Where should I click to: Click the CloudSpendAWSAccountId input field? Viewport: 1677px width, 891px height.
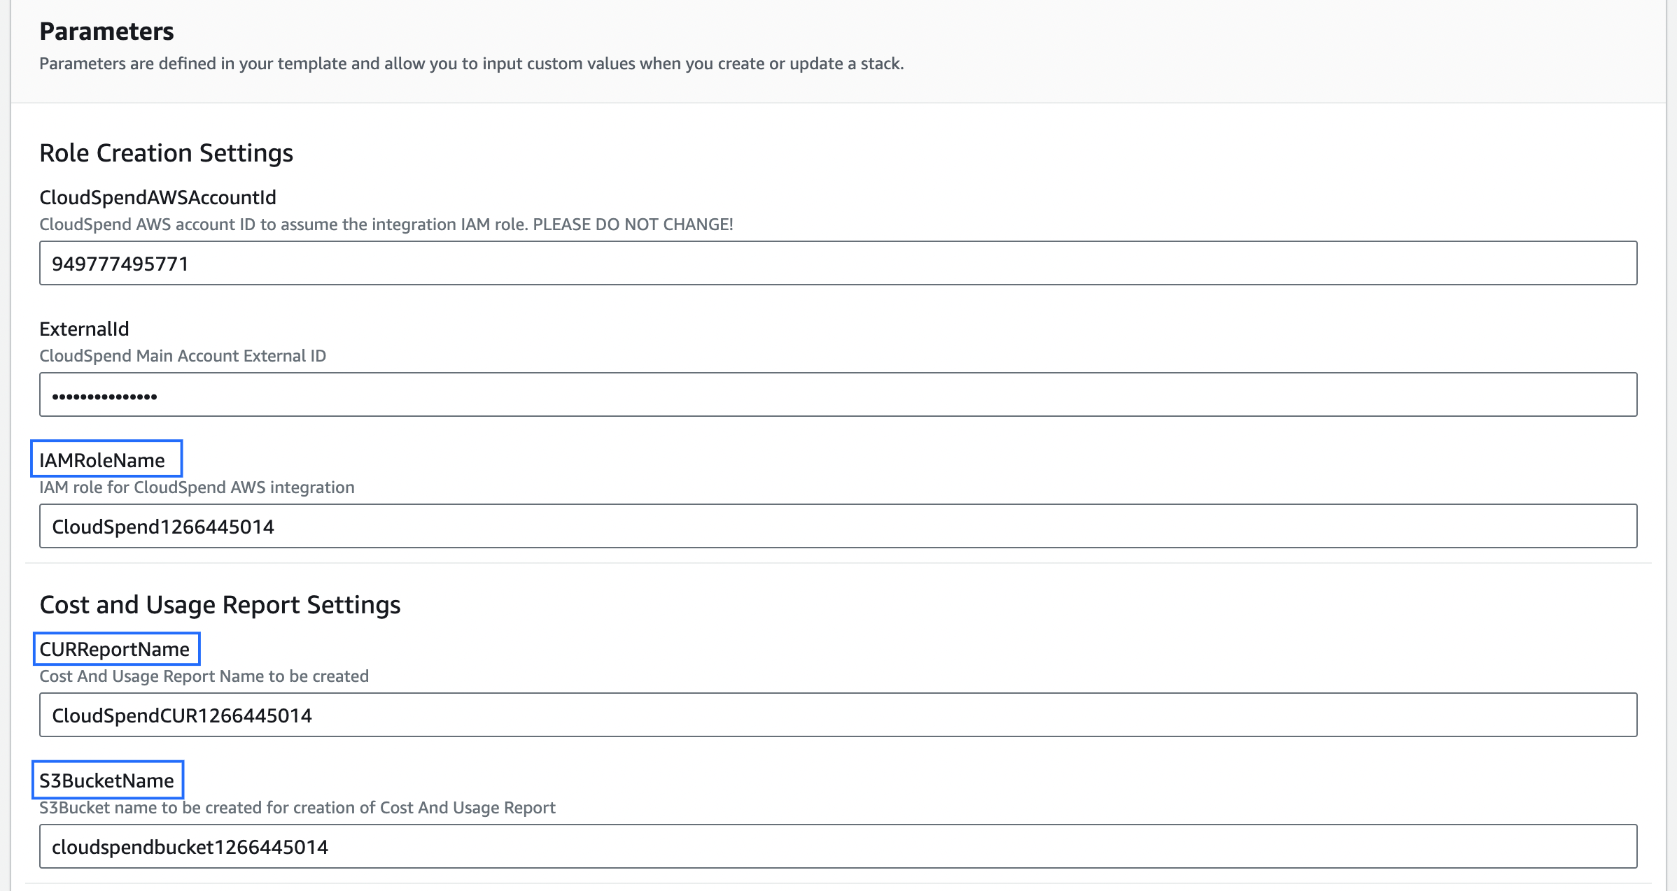click(x=837, y=264)
